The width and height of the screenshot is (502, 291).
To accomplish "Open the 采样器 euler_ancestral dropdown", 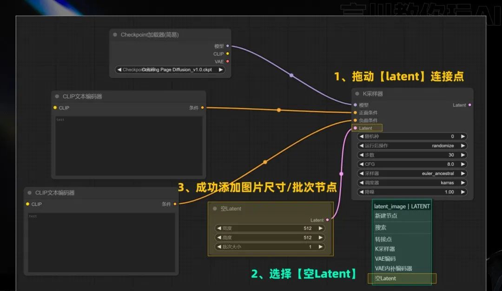I will (x=412, y=173).
